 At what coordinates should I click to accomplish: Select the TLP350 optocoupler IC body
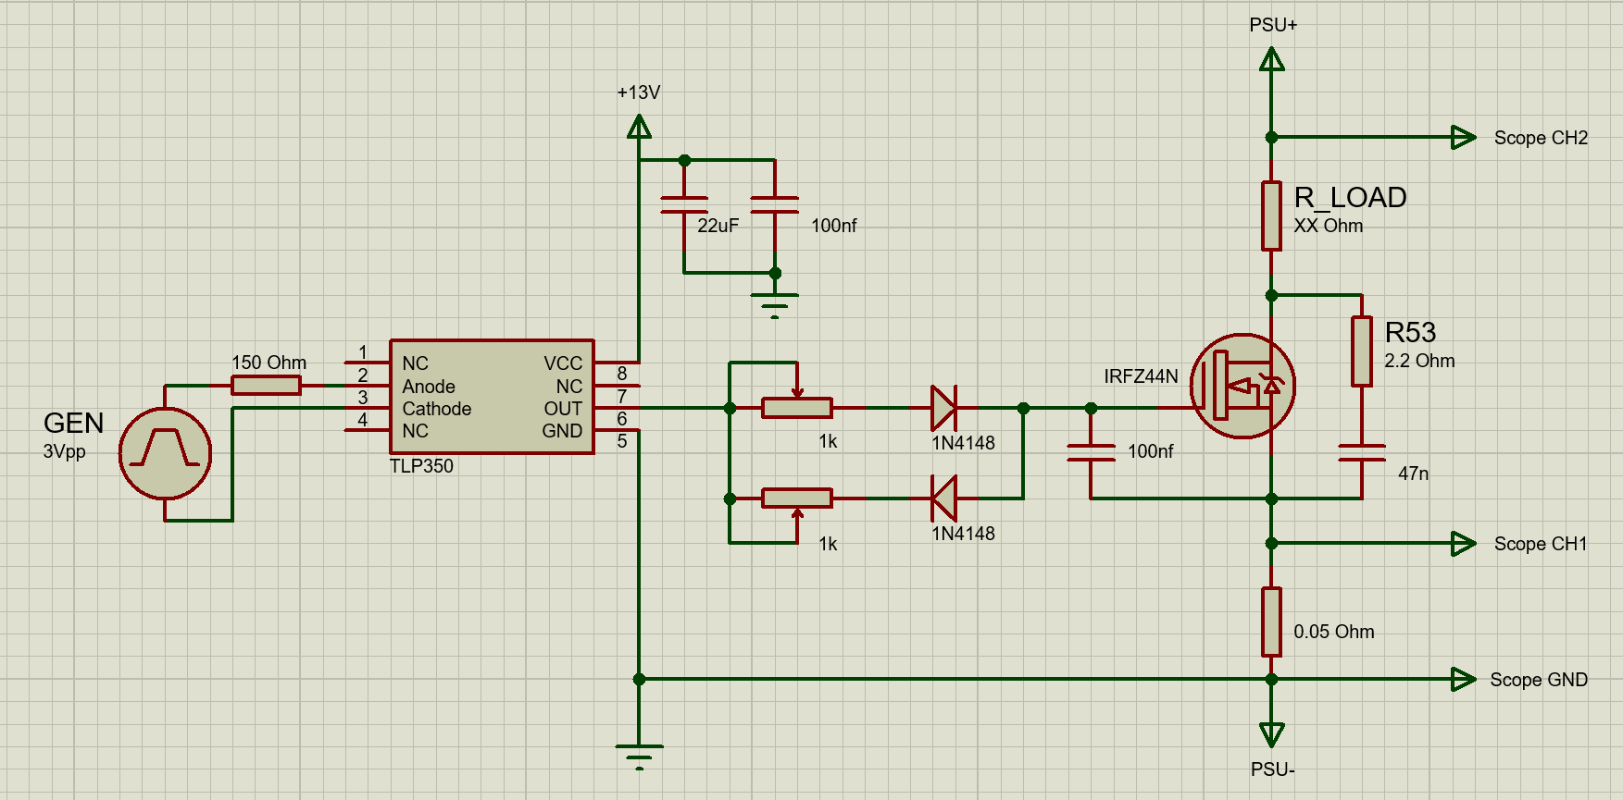(492, 397)
